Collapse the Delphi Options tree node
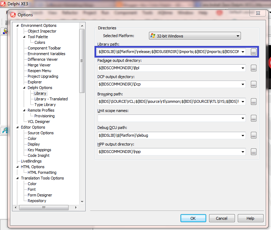 click(x=24, y=88)
